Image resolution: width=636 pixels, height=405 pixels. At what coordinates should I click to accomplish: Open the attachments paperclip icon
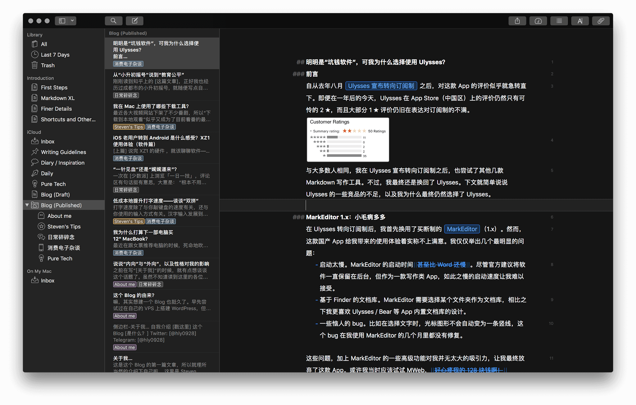click(x=601, y=21)
